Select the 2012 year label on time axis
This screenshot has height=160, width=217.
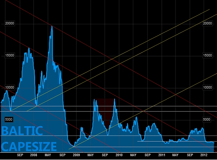tap(204, 155)
